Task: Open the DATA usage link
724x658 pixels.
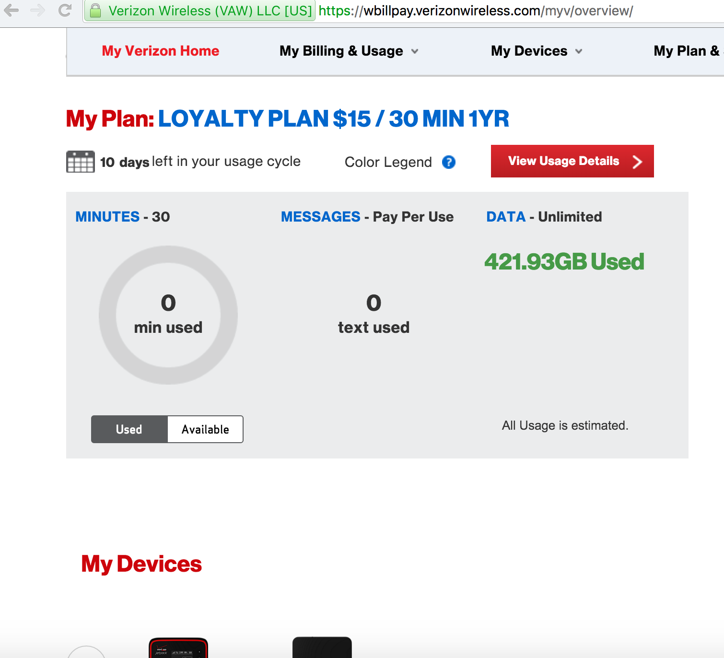Action: pos(506,217)
